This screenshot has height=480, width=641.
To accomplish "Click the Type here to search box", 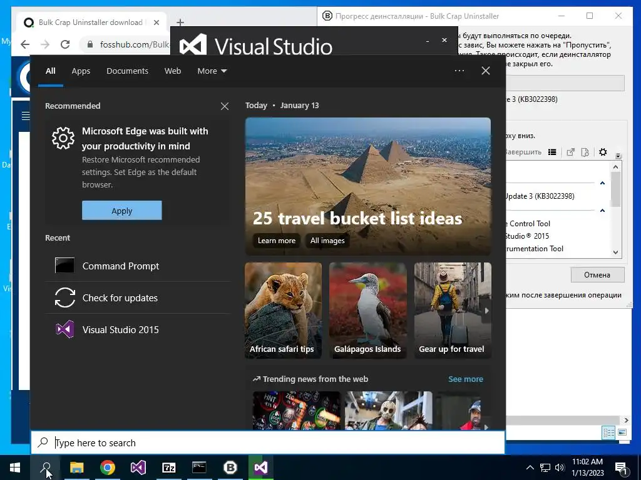I will [x=268, y=443].
